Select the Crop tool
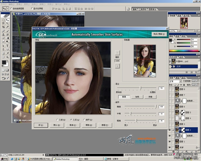The image size is (201, 161). pos(3,27)
